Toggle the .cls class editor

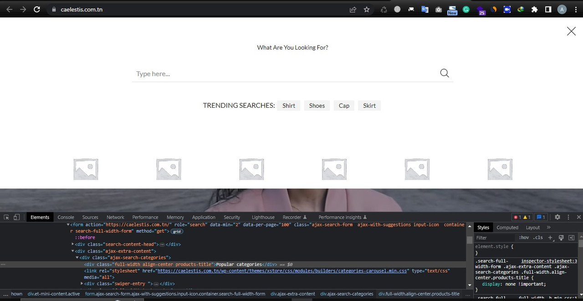[x=538, y=237]
